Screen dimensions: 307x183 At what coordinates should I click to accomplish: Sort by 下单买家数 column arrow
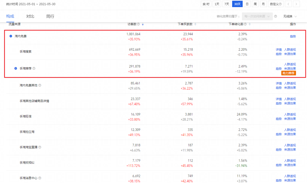pos(196,24)
